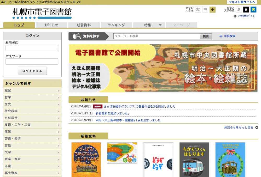
Task: Click the パスワード input field
Action: point(32,62)
